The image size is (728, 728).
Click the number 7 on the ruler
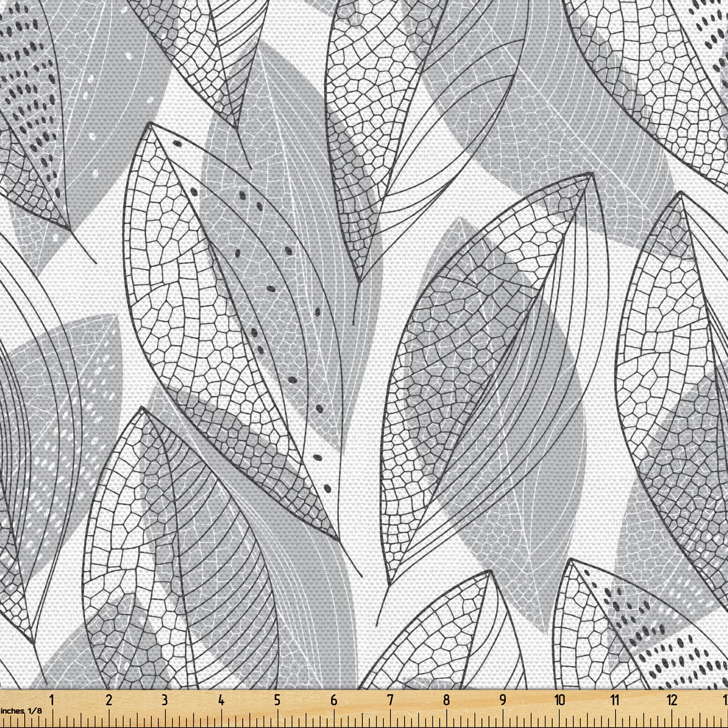390,699
